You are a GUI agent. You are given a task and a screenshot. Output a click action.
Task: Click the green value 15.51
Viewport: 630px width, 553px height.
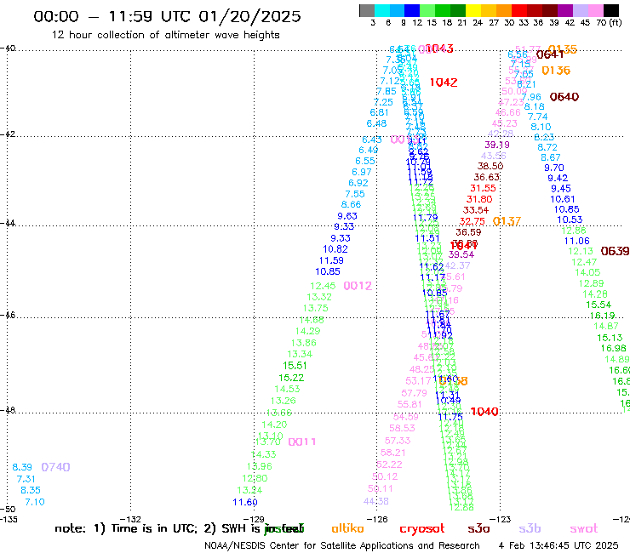[295, 366]
